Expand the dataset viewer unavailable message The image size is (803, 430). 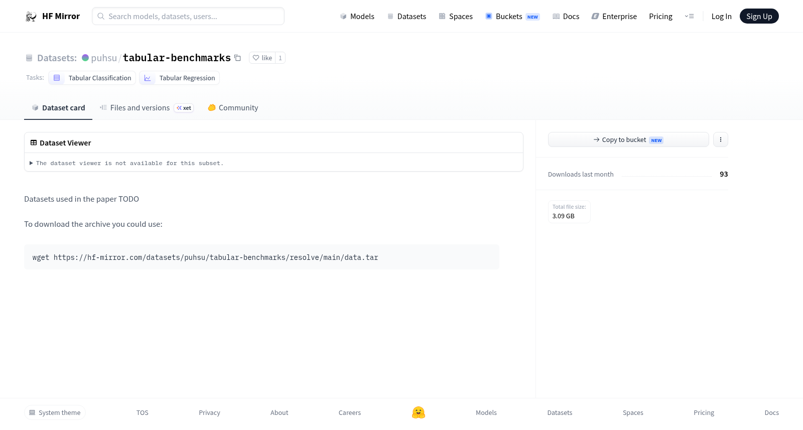(x=126, y=163)
